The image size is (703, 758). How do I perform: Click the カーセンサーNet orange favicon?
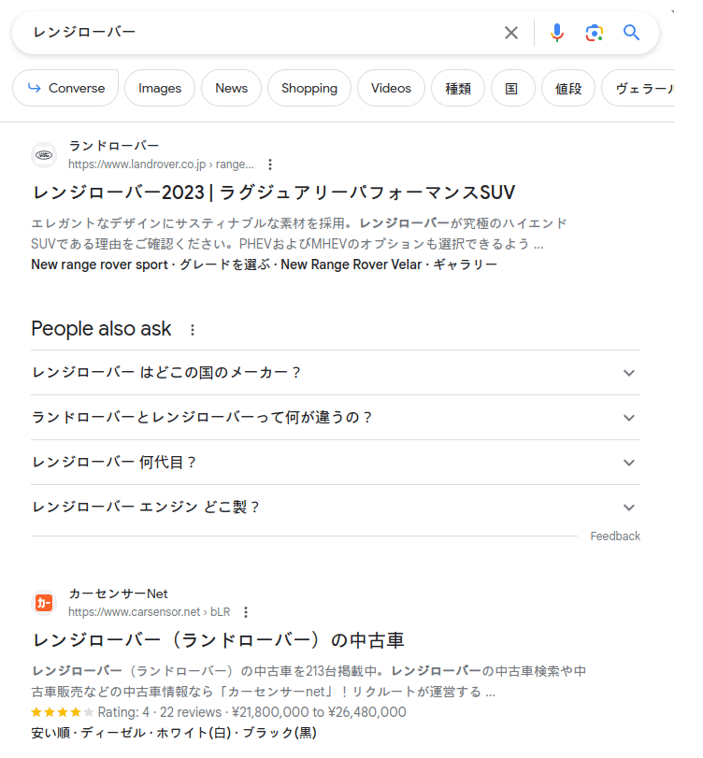(44, 603)
